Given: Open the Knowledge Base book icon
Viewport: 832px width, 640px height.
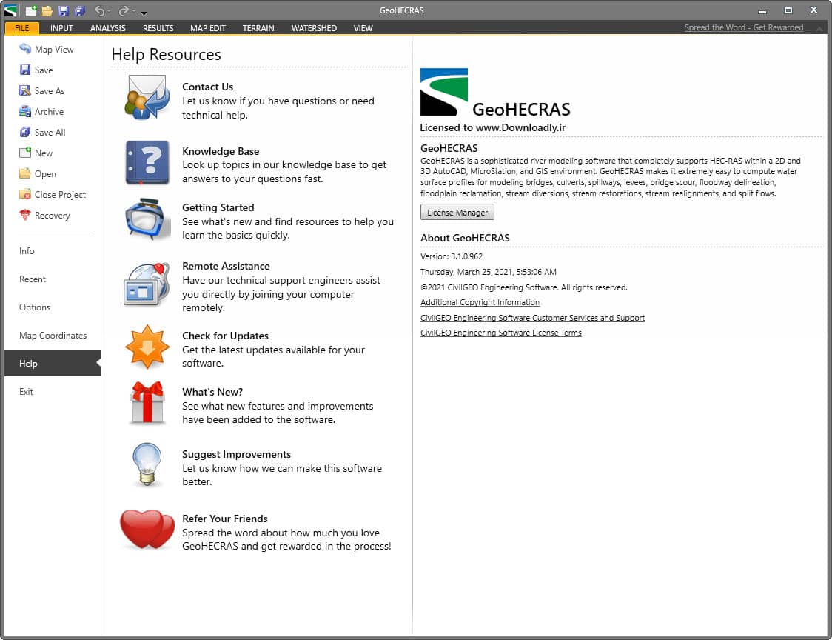Looking at the screenshot, I should pyautogui.click(x=147, y=162).
